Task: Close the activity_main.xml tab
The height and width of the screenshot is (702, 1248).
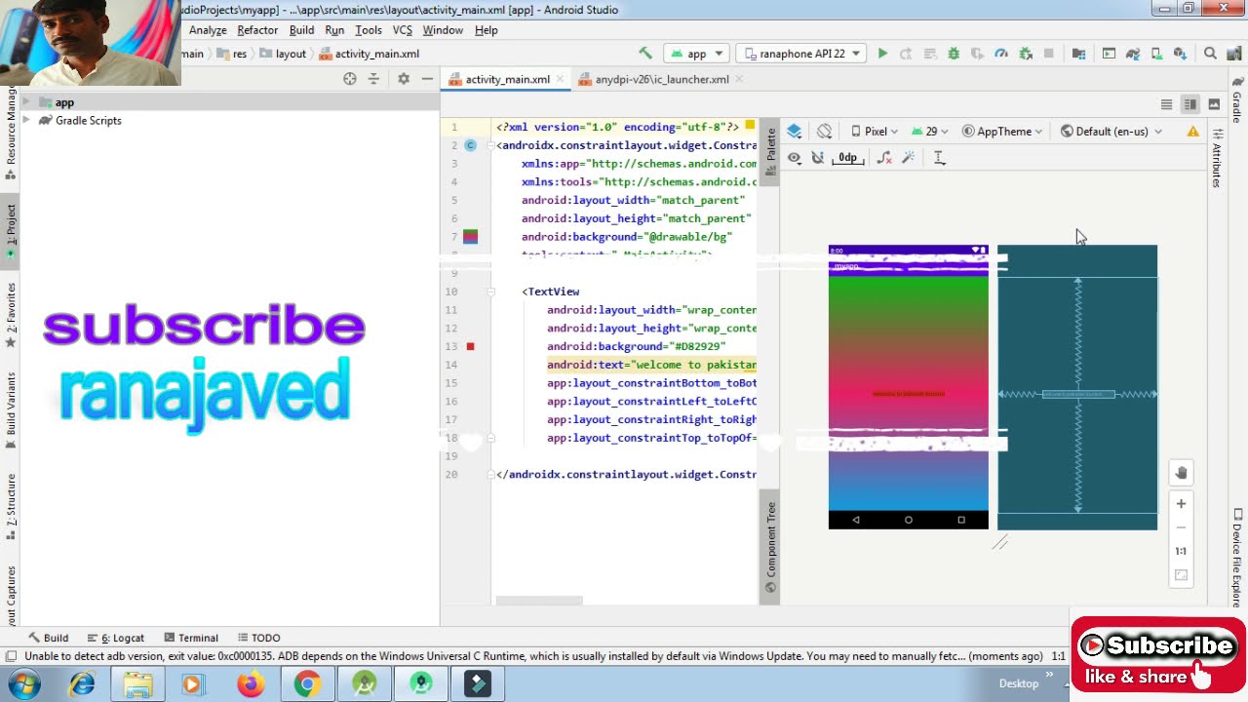Action: [x=558, y=79]
